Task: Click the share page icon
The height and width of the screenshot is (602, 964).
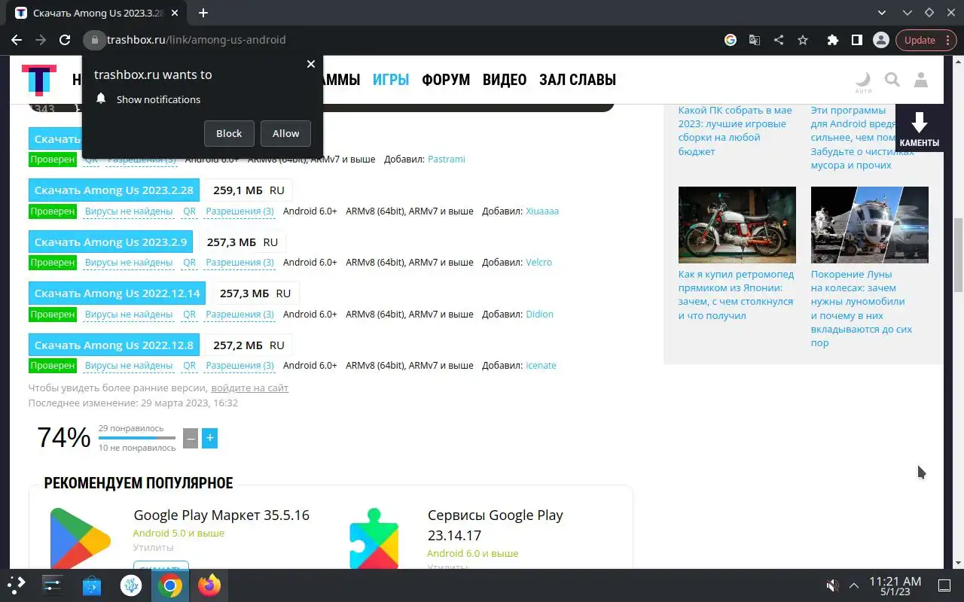Action: (x=779, y=40)
